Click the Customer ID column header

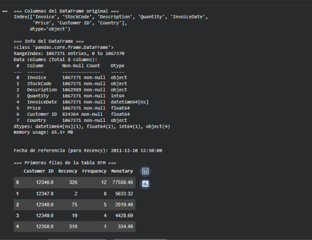(x=39, y=171)
